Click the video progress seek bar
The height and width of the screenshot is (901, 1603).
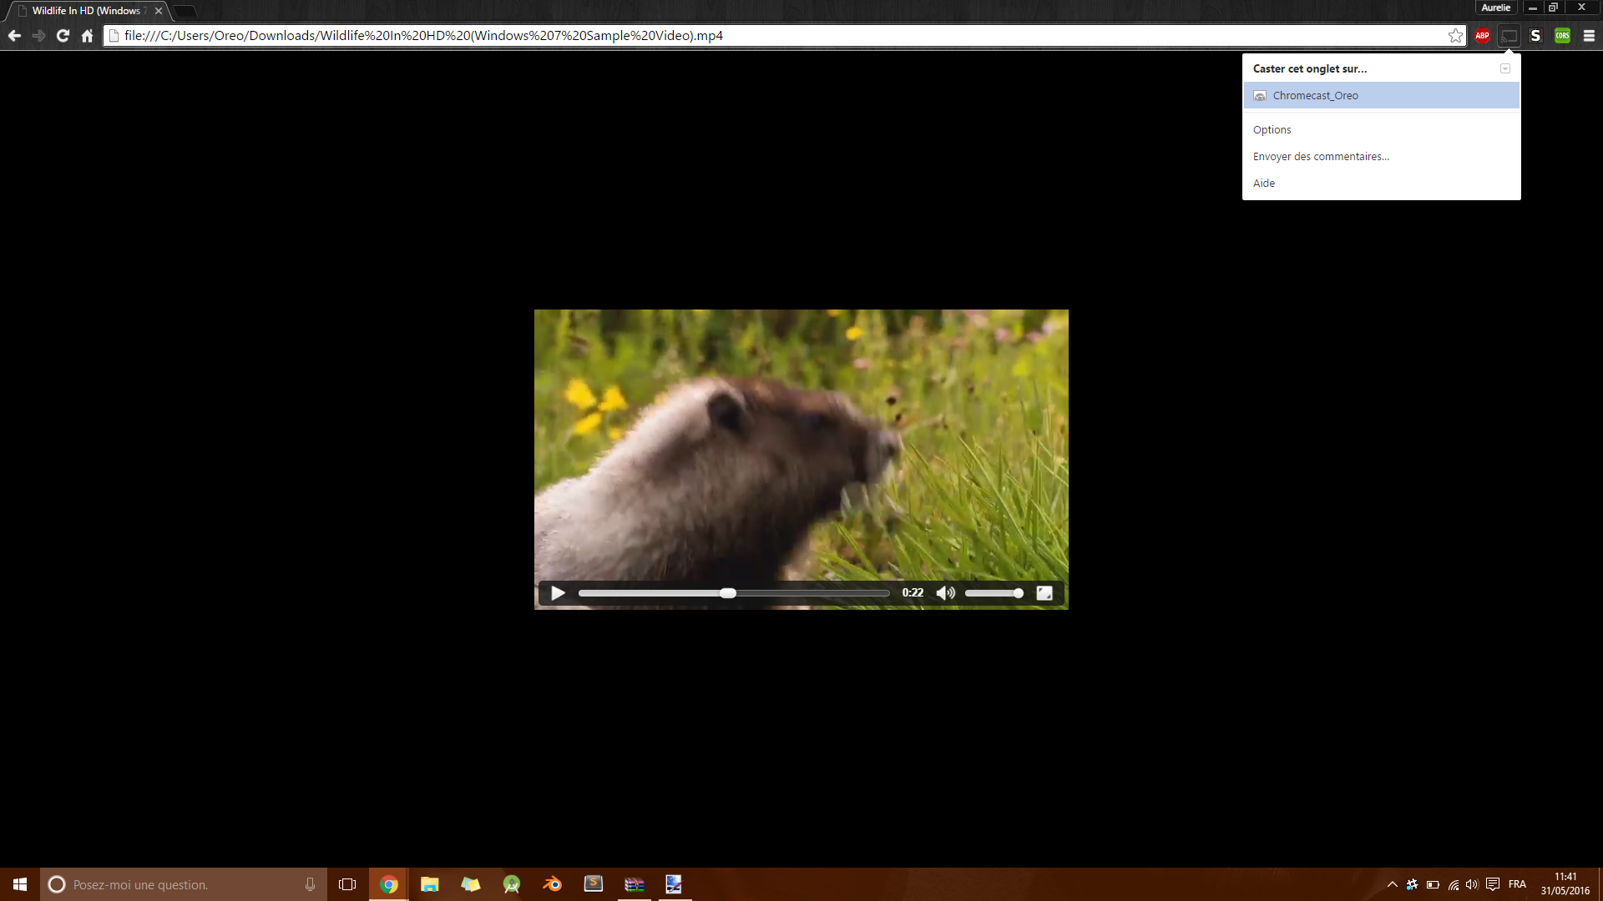801,593
